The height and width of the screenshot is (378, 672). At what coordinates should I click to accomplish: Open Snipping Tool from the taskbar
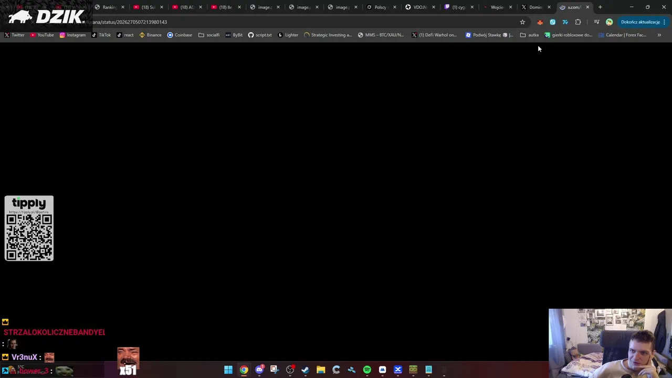pyautogui.click(x=274, y=370)
